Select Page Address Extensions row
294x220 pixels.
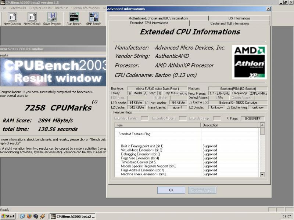pyautogui.click(x=187, y=170)
